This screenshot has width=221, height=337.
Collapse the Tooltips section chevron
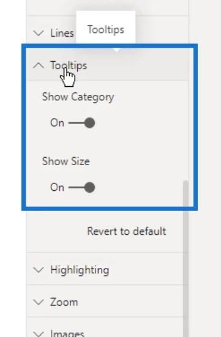pyautogui.click(x=39, y=65)
